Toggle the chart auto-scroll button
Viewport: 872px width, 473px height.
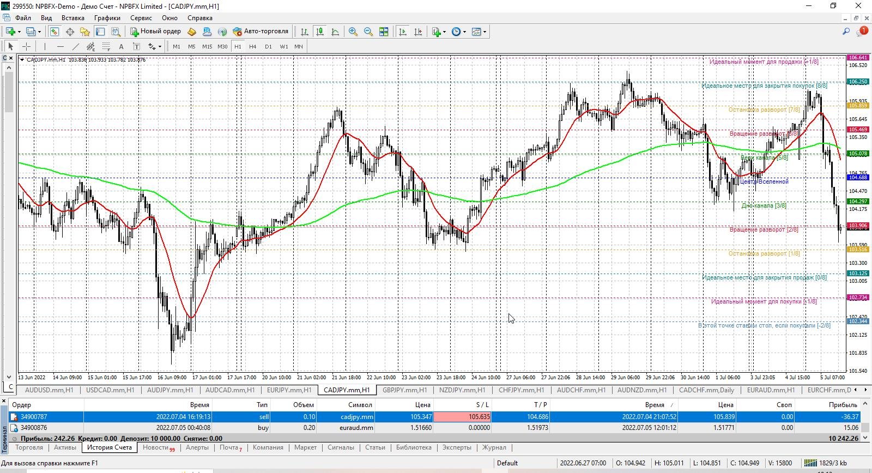pos(403,32)
